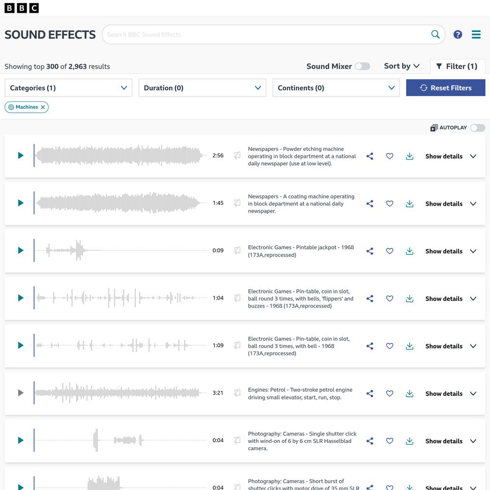Toggle loop for Pintable jackpot sound
490x490 pixels.
[x=237, y=250]
